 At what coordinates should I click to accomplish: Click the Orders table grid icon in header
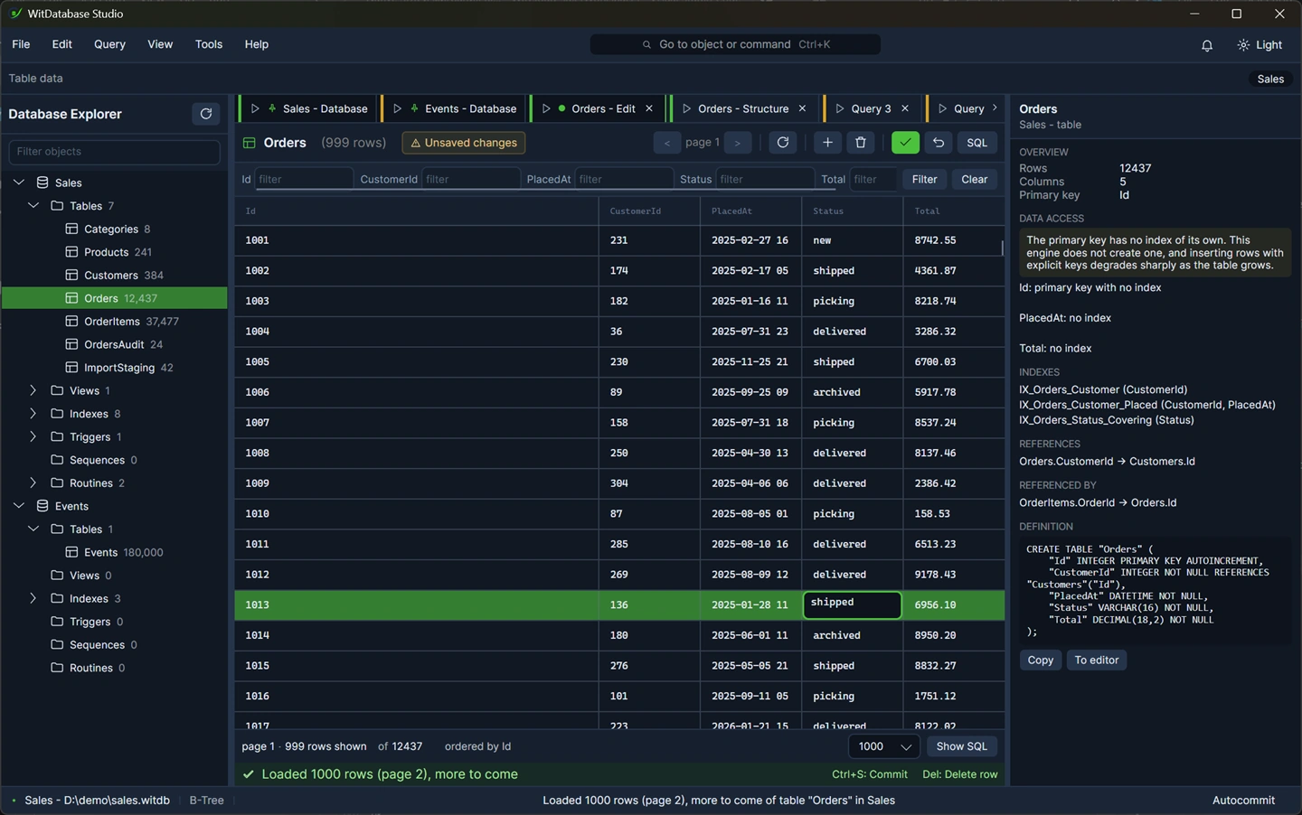[x=250, y=143]
